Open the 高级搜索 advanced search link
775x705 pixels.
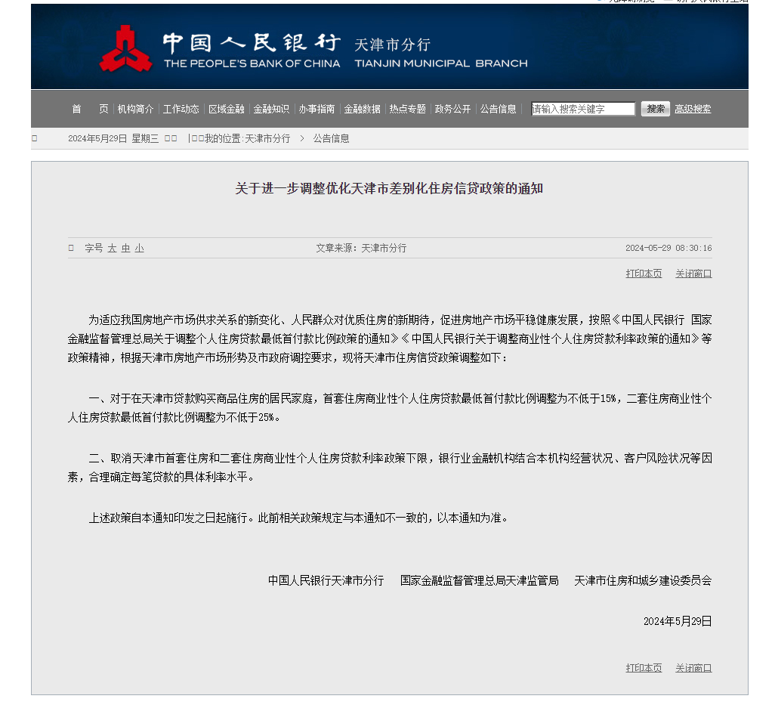693,109
